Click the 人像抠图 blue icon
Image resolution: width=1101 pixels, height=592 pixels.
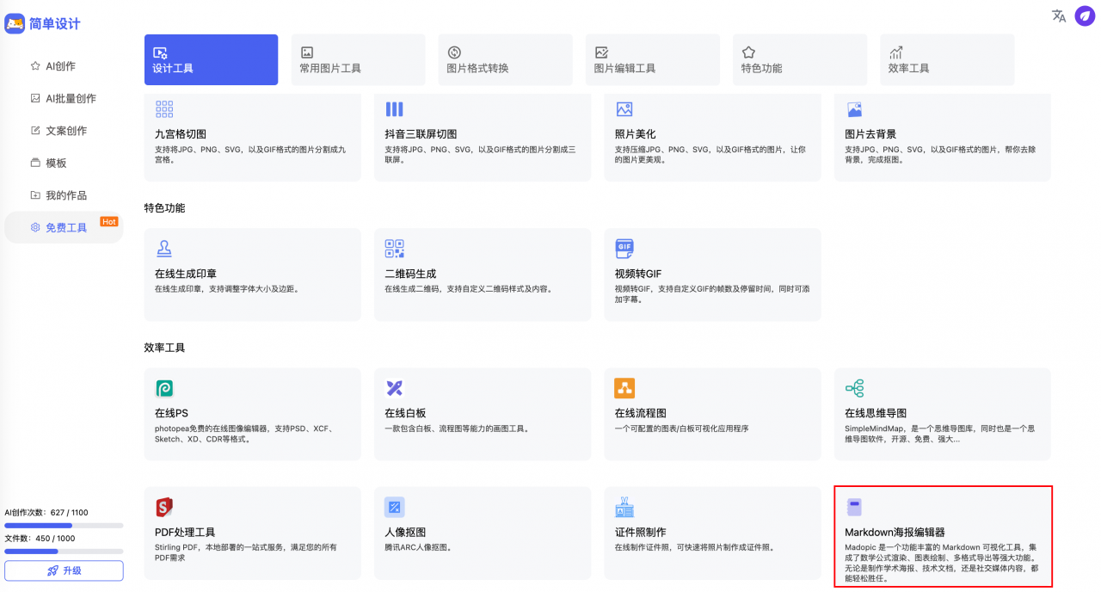pyautogui.click(x=394, y=507)
